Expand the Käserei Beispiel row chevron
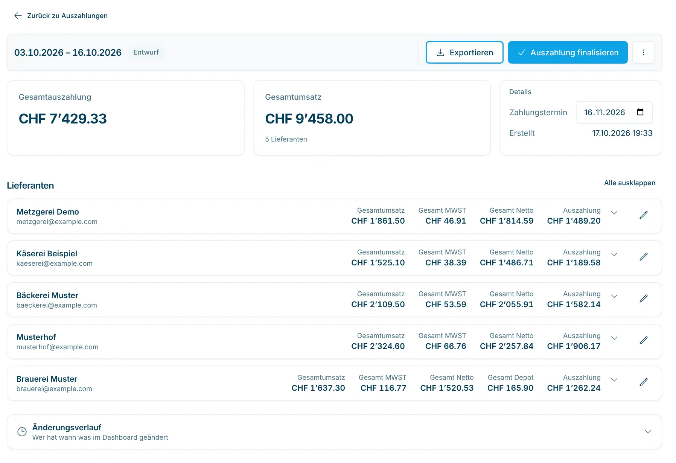Image resolution: width=676 pixels, height=463 pixels. [x=614, y=254]
